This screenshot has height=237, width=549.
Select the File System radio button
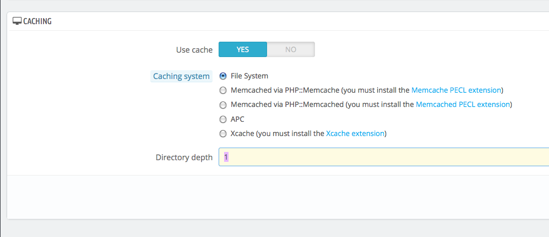coord(222,76)
